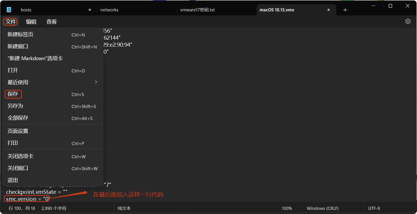This screenshot has height=214, width=417.
Task: Click the unsaved-changes dot on hosts tab
Action: click(x=90, y=10)
